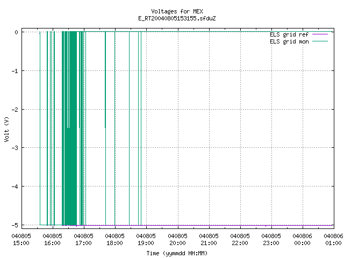
Task: Click the x-axis tick label '040805 17:00'
Action: (x=84, y=240)
